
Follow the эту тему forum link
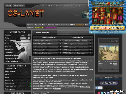click(x=57, y=88)
